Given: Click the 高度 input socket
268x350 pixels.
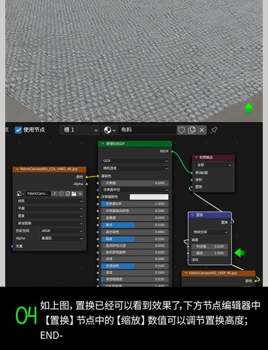Looking at the screenshot, I should 188,240.
